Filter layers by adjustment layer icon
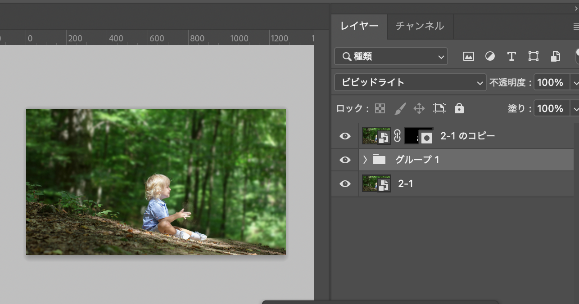Screen dimensions: 579x304 coord(490,56)
